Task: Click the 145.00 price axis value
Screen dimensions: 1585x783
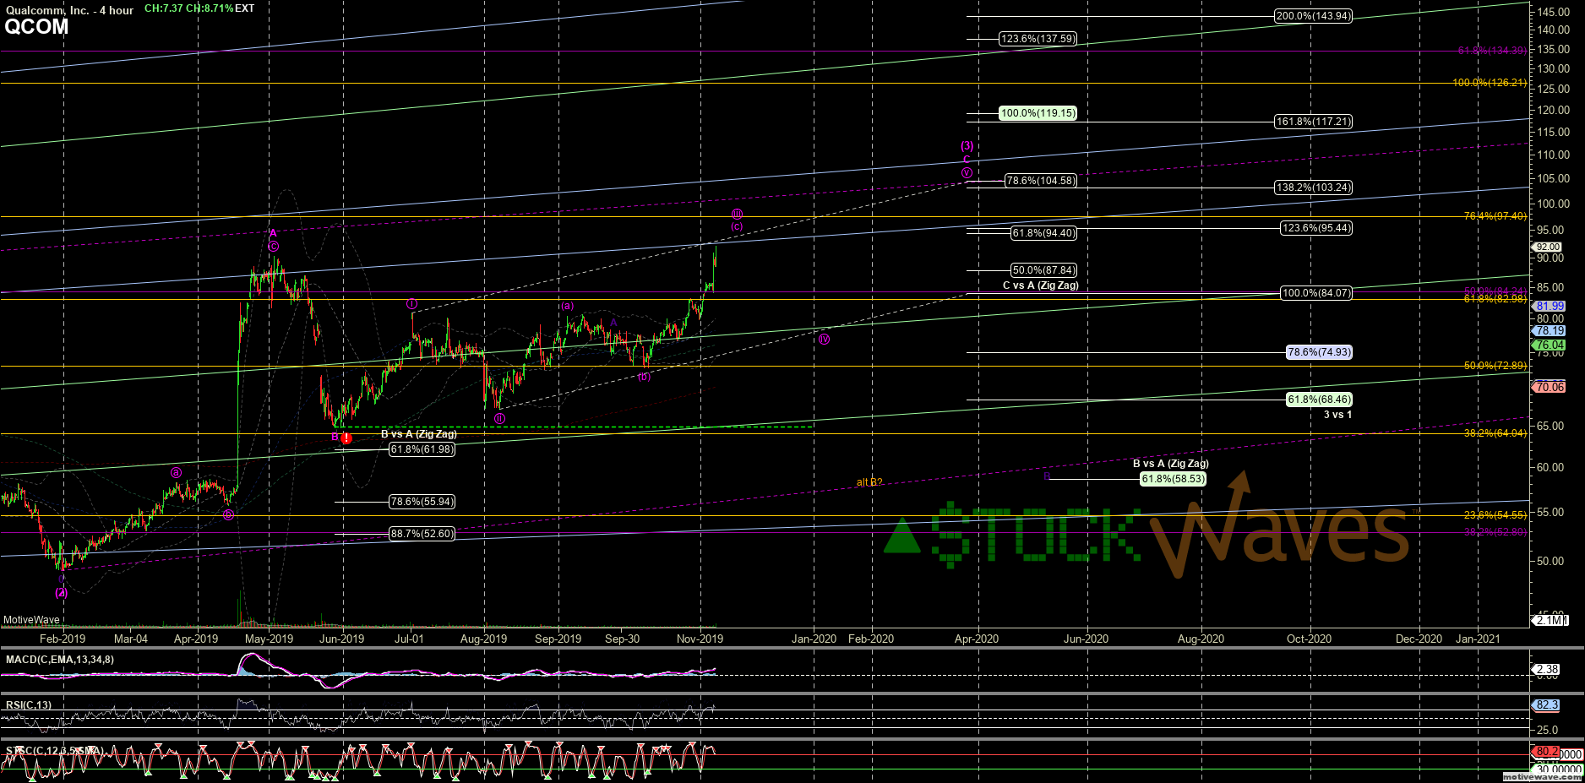Action: point(1554,12)
